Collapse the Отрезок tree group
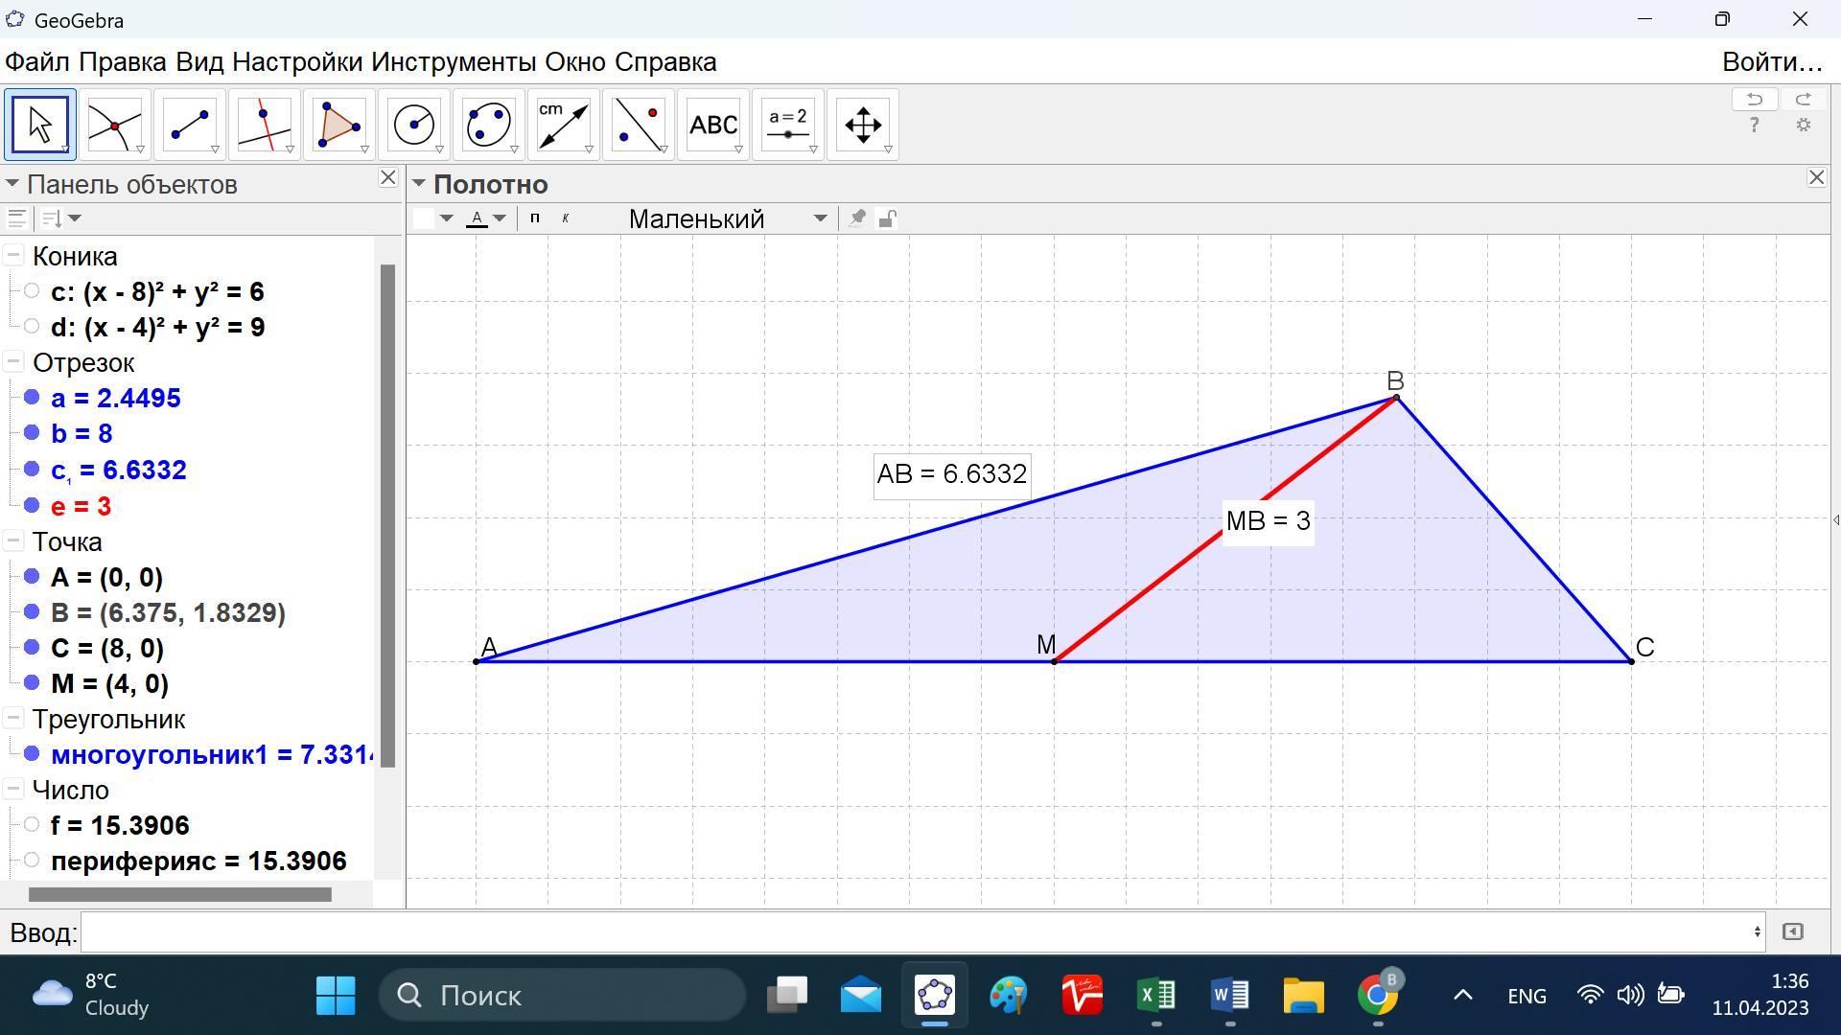This screenshot has width=1841, height=1035. (x=13, y=362)
